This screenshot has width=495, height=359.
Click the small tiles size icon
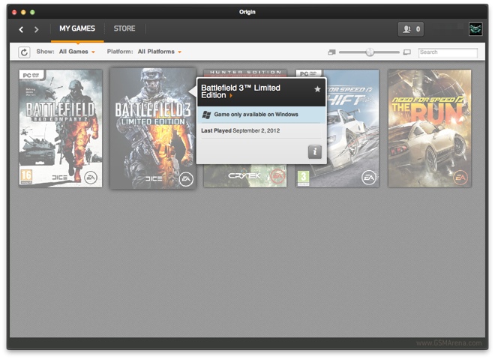[x=331, y=52]
